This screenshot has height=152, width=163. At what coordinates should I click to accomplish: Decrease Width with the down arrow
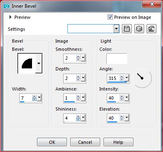pos(34,99)
